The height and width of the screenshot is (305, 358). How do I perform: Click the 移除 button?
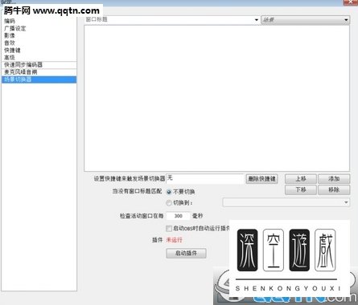334,190
